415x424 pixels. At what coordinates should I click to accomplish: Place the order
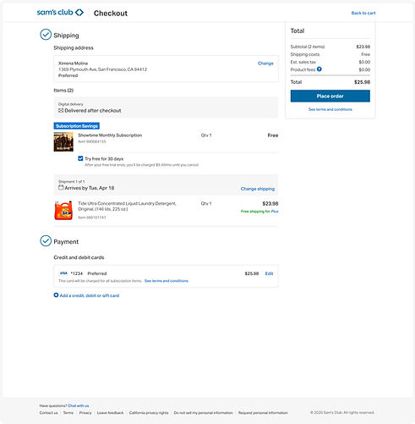[330, 96]
